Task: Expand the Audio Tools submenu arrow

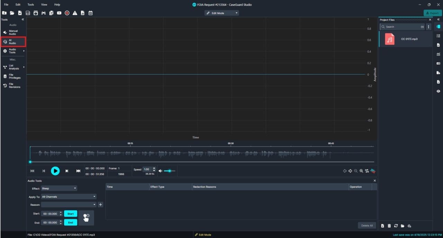Action: pos(24,51)
